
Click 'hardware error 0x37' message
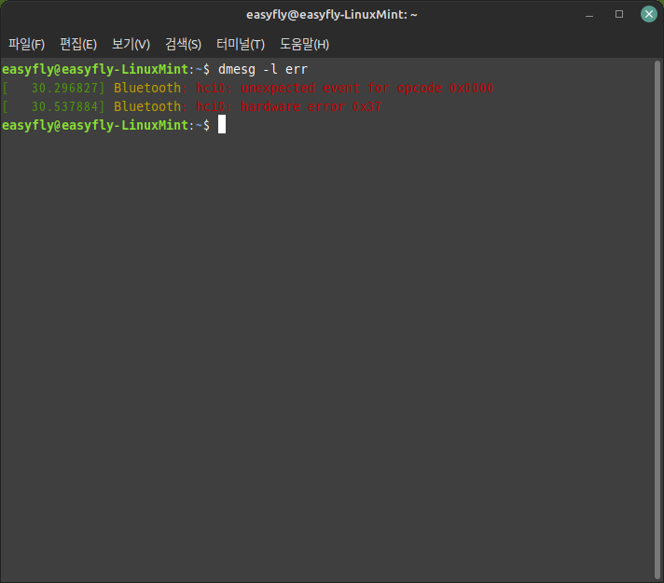point(311,106)
